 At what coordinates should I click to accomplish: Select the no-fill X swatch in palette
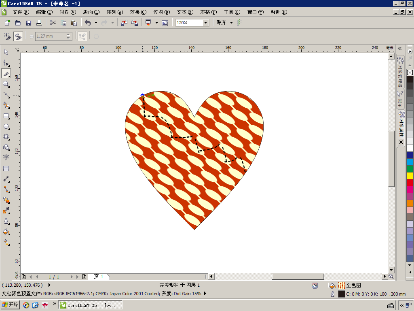coord(410,72)
